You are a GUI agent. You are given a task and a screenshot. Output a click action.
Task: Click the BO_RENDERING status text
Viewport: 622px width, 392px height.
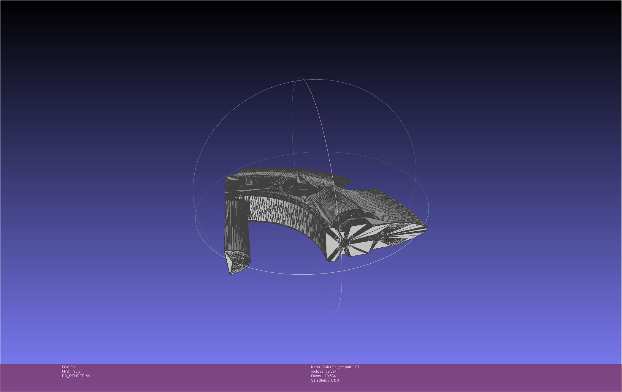tap(76, 376)
